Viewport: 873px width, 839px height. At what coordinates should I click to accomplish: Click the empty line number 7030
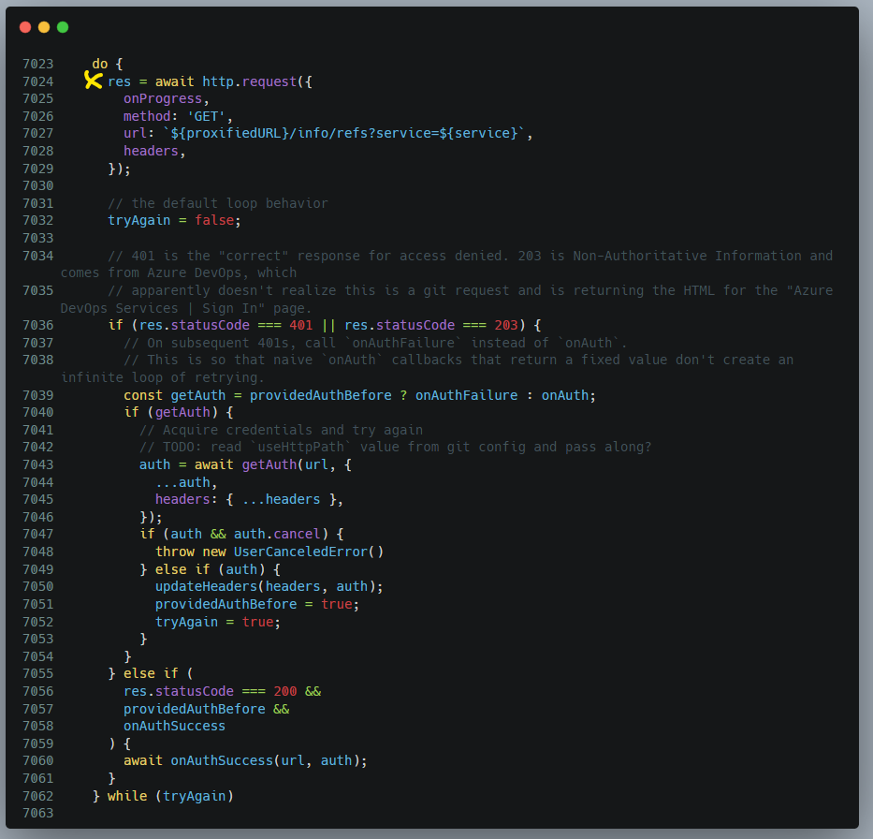[x=37, y=185]
